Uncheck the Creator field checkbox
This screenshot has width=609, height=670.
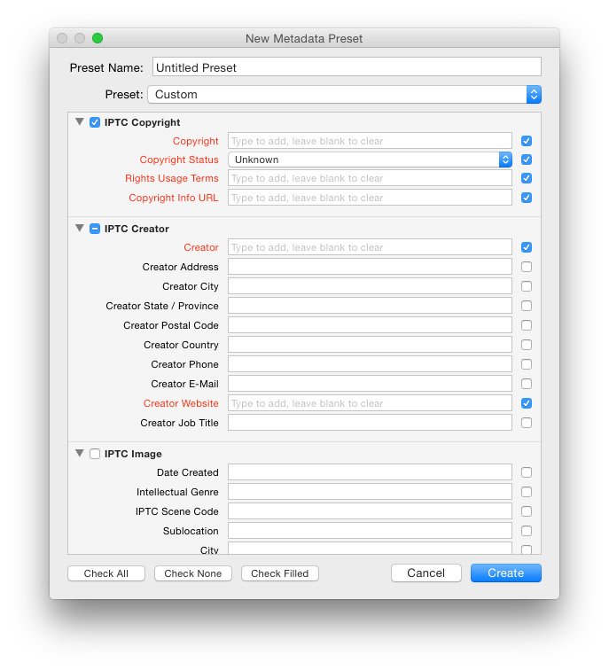527,247
